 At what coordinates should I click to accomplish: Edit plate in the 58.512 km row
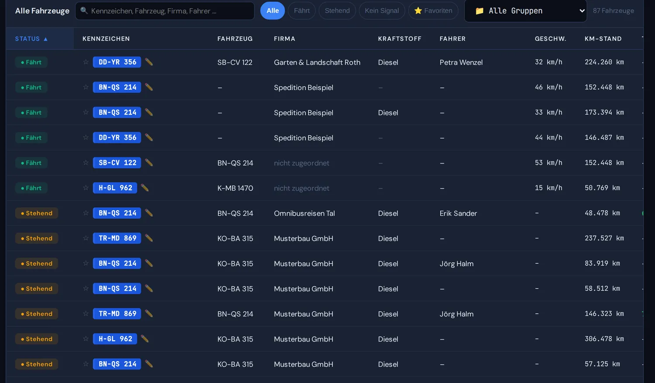pyautogui.click(x=149, y=288)
